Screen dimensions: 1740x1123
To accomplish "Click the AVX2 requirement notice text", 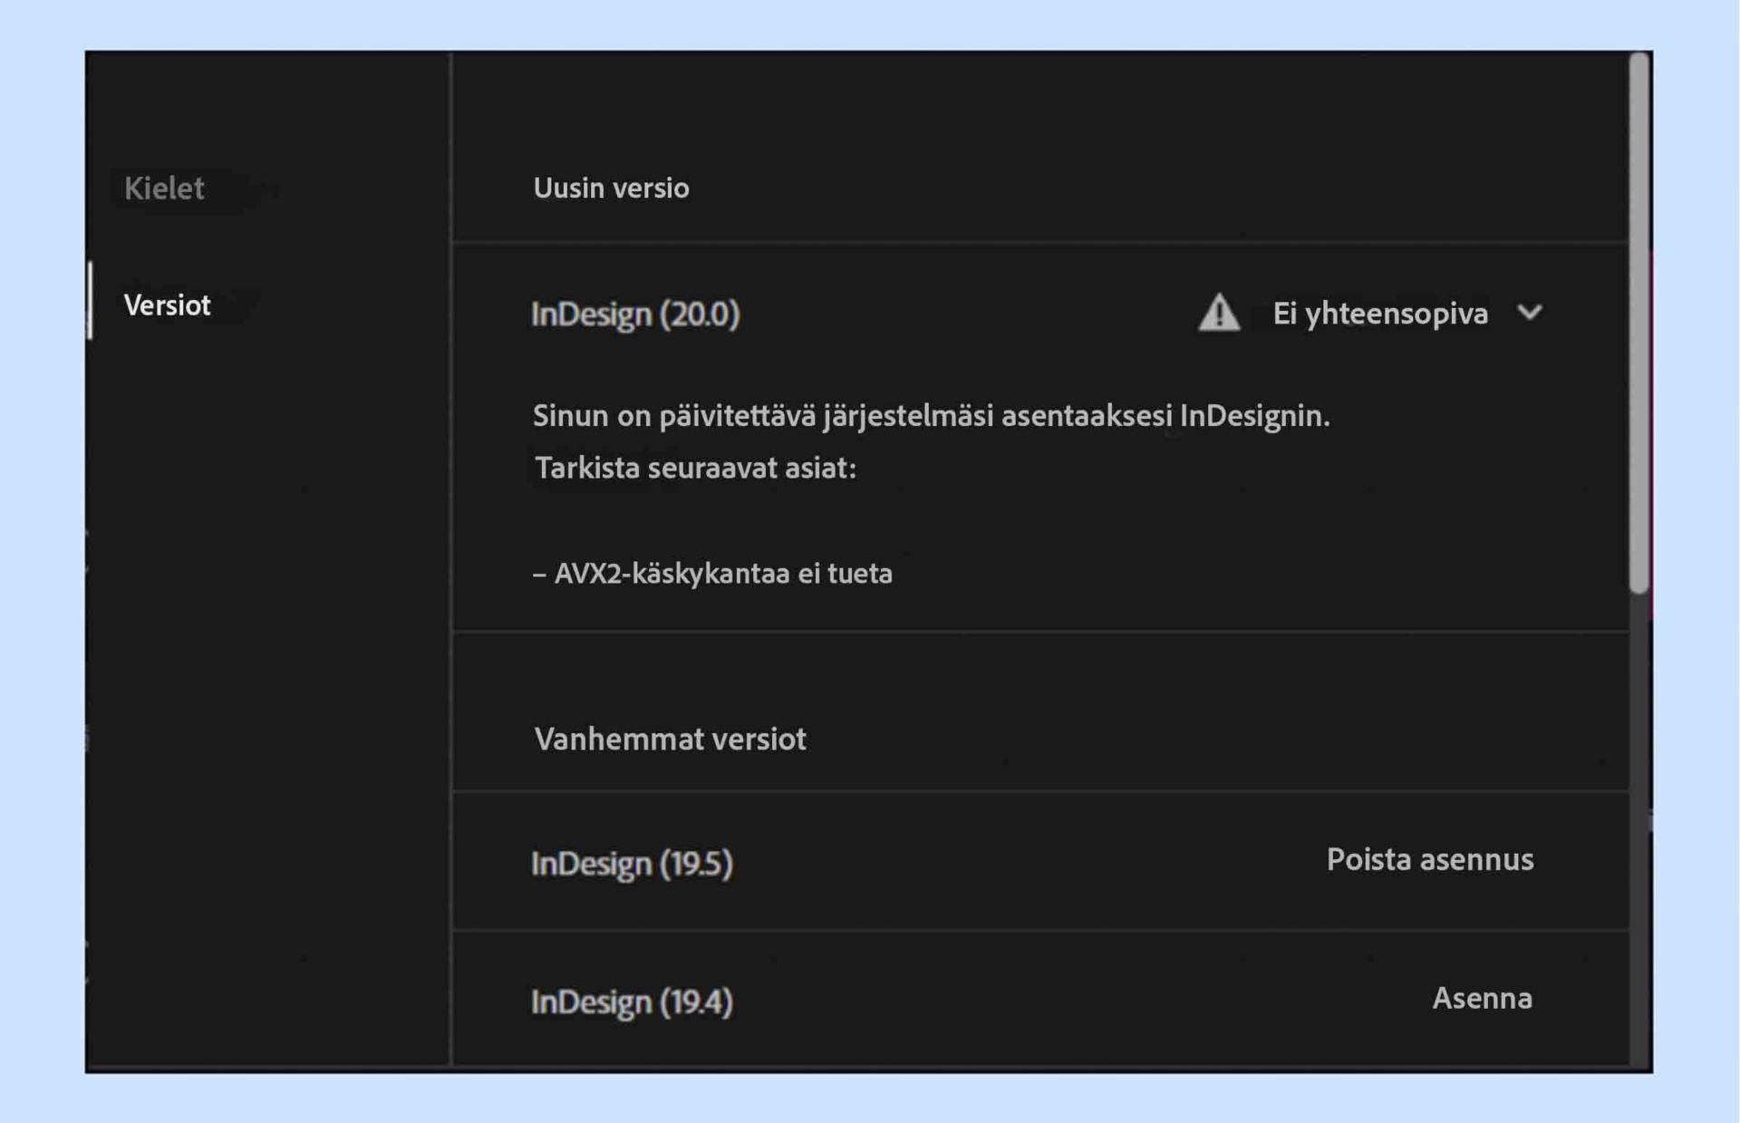I will pyautogui.click(x=712, y=573).
